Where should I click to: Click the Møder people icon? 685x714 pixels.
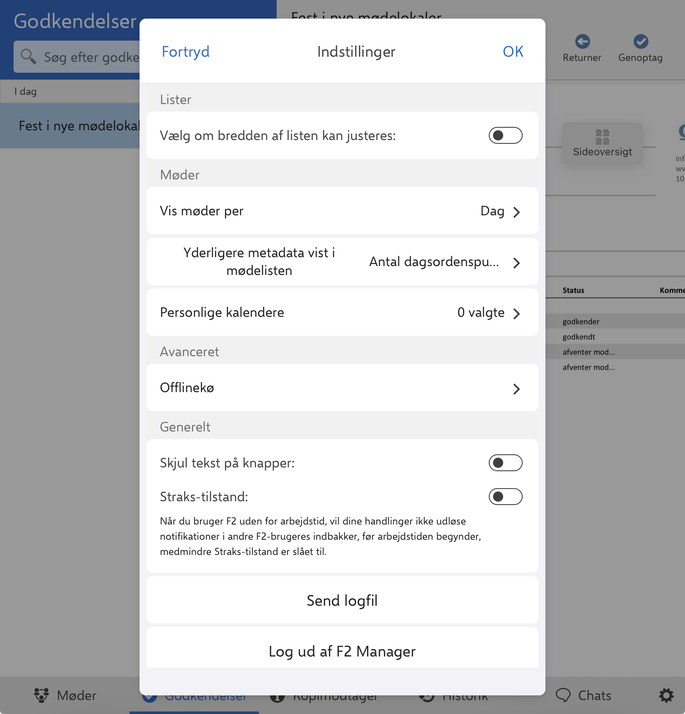pyautogui.click(x=41, y=695)
